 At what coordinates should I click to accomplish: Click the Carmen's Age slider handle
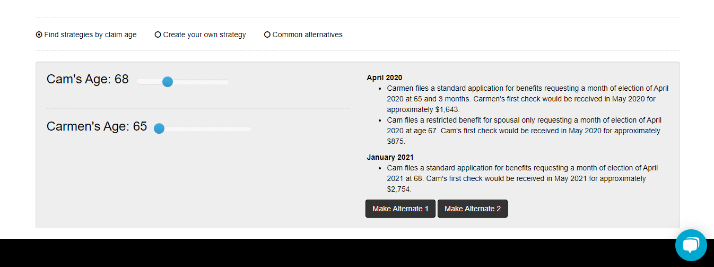click(159, 128)
